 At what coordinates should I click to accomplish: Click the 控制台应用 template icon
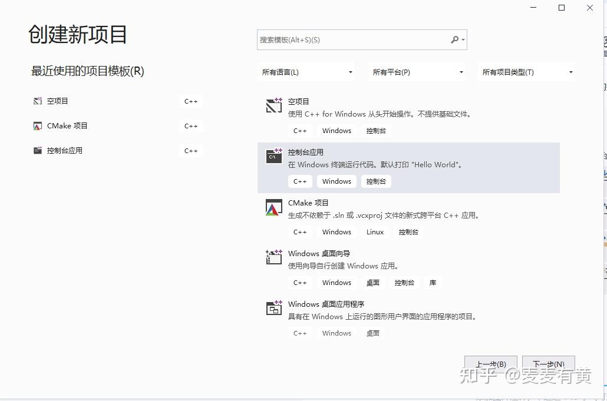[x=273, y=155]
